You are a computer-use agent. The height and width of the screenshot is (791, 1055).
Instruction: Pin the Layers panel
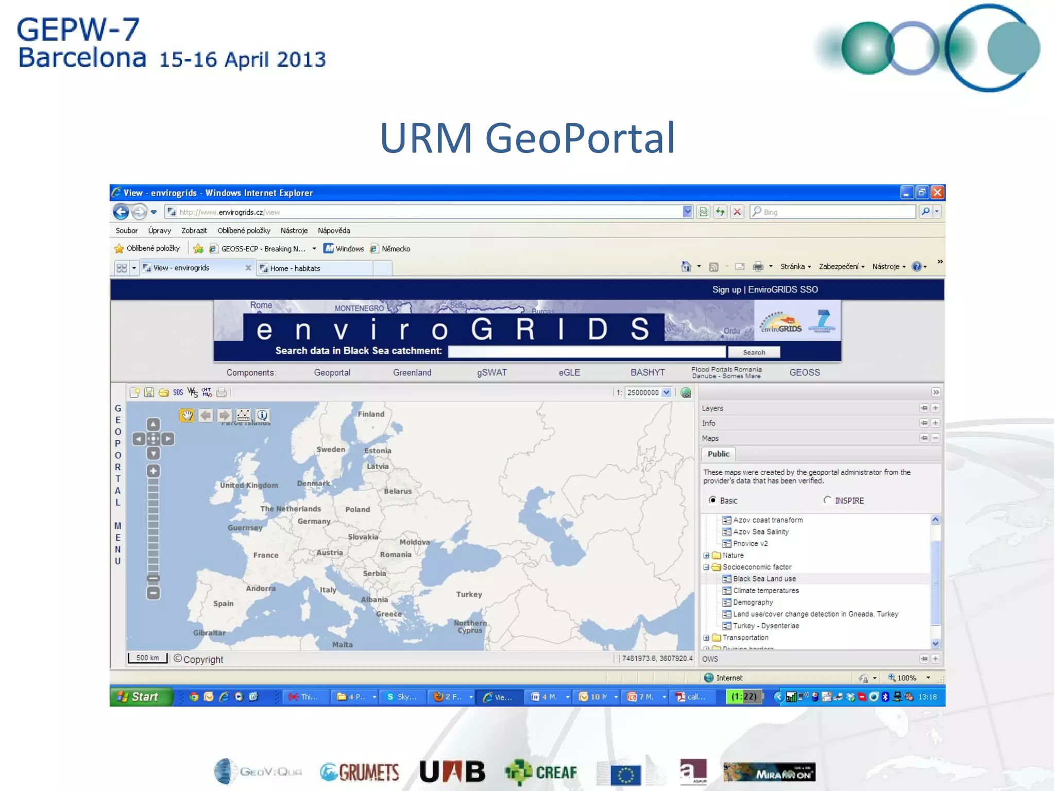coord(924,408)
